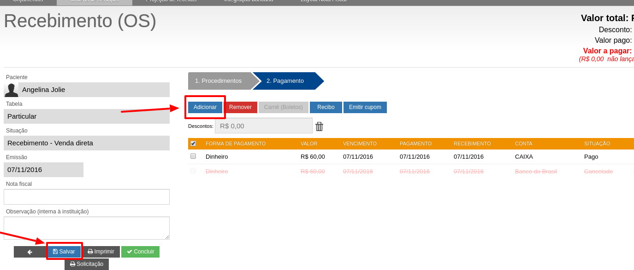
Task: Click the Valor pago label
Action: pos(613,40)
